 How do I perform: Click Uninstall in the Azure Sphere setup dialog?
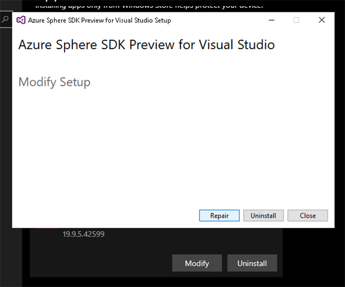coord(264,216)
